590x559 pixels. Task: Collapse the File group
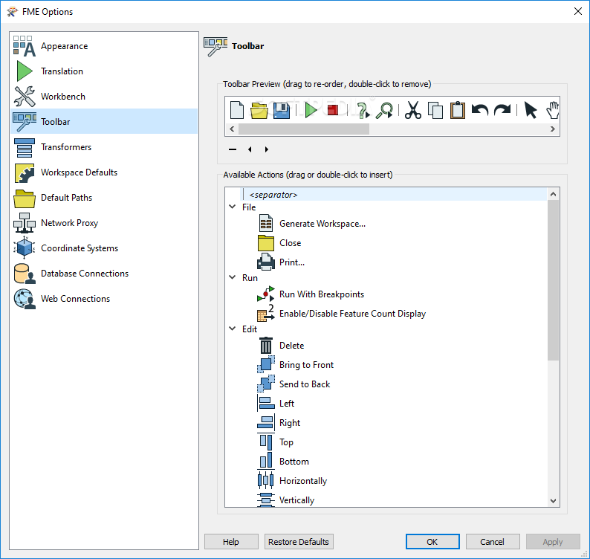pyautogui.click(x=232, y=207)
